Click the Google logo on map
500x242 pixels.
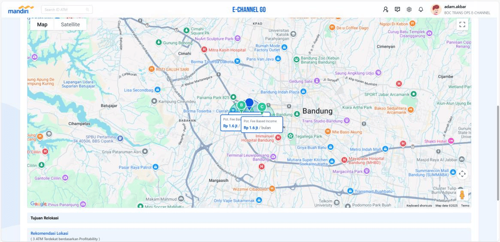39,203
